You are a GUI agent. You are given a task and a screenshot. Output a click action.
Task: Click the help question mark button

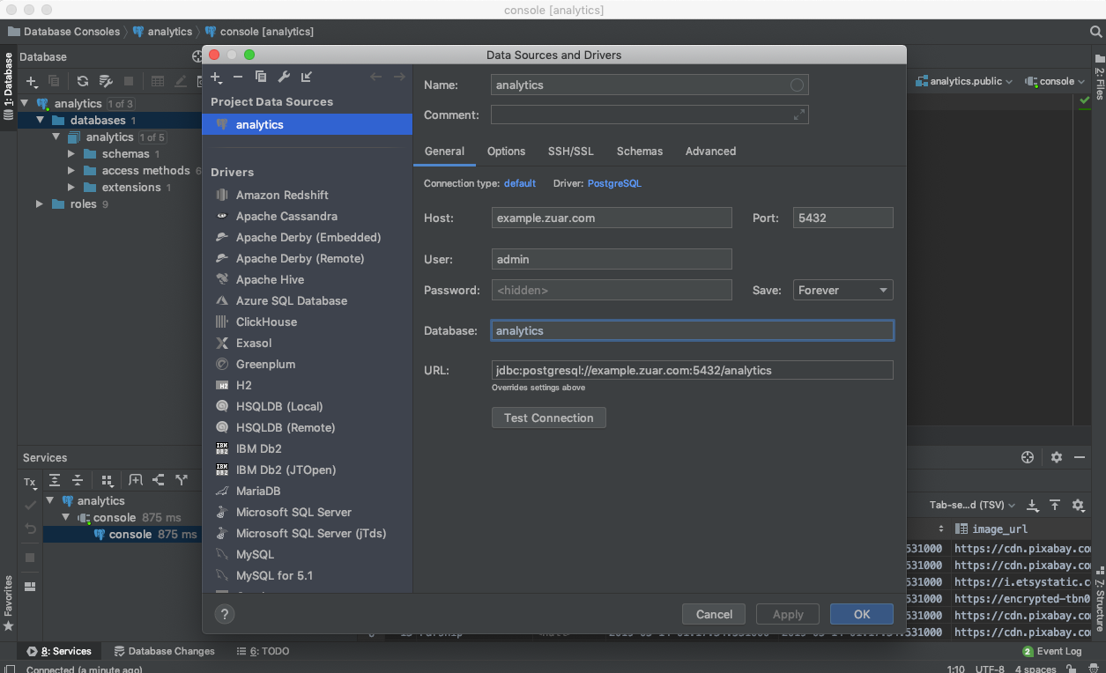point(224,615)
